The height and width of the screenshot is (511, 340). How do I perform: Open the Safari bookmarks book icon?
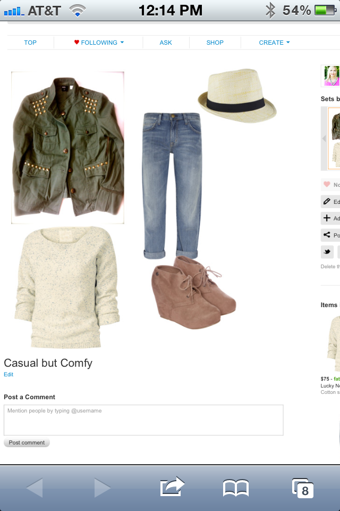(x=236, y=488)
